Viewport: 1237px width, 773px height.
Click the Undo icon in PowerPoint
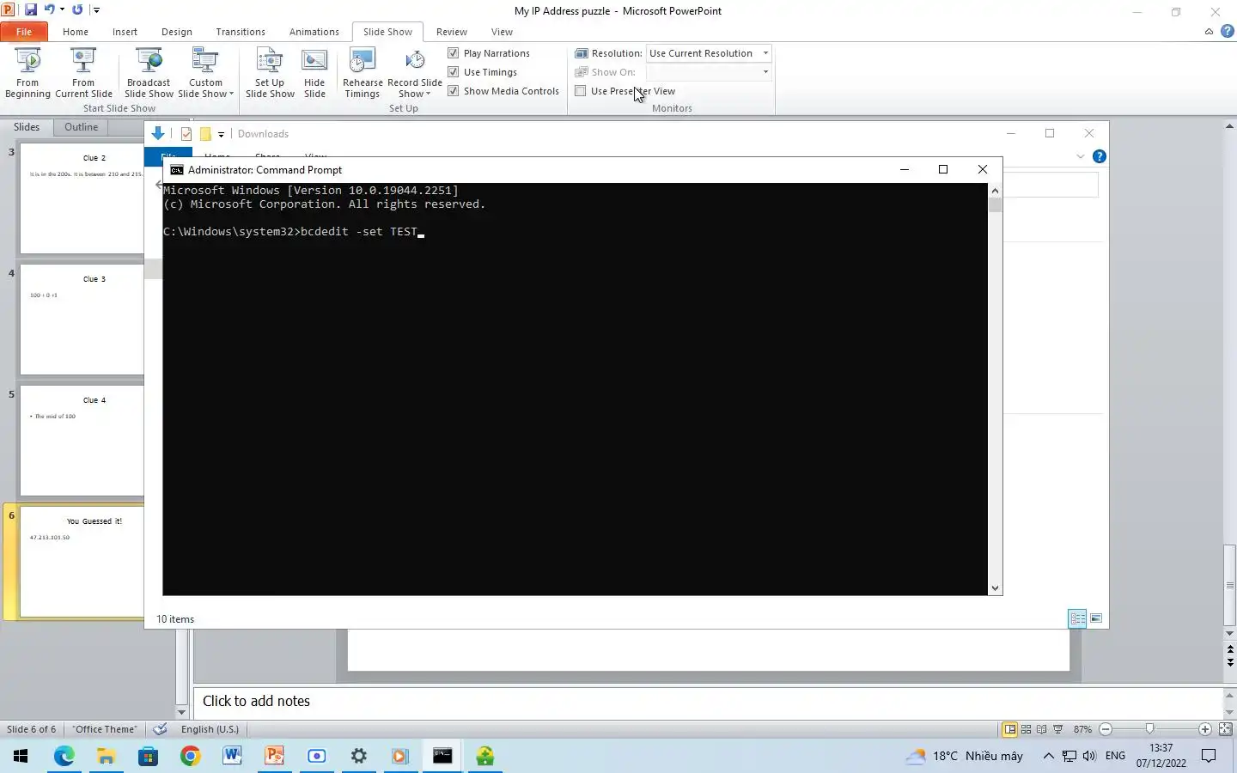49,10
